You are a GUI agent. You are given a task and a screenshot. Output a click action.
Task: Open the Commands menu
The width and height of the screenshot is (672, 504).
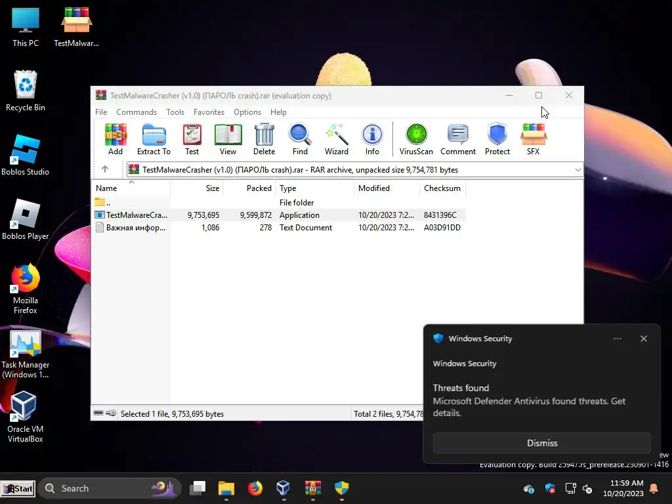coord(136,112)
